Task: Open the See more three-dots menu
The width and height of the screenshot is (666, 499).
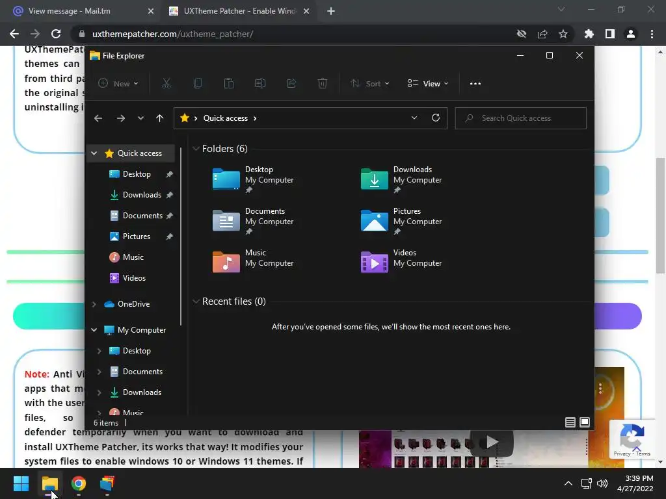Action: tap(475, 84)
